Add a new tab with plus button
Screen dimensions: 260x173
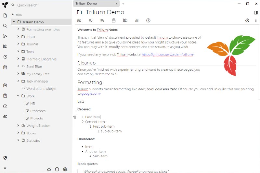coord(123,4)
